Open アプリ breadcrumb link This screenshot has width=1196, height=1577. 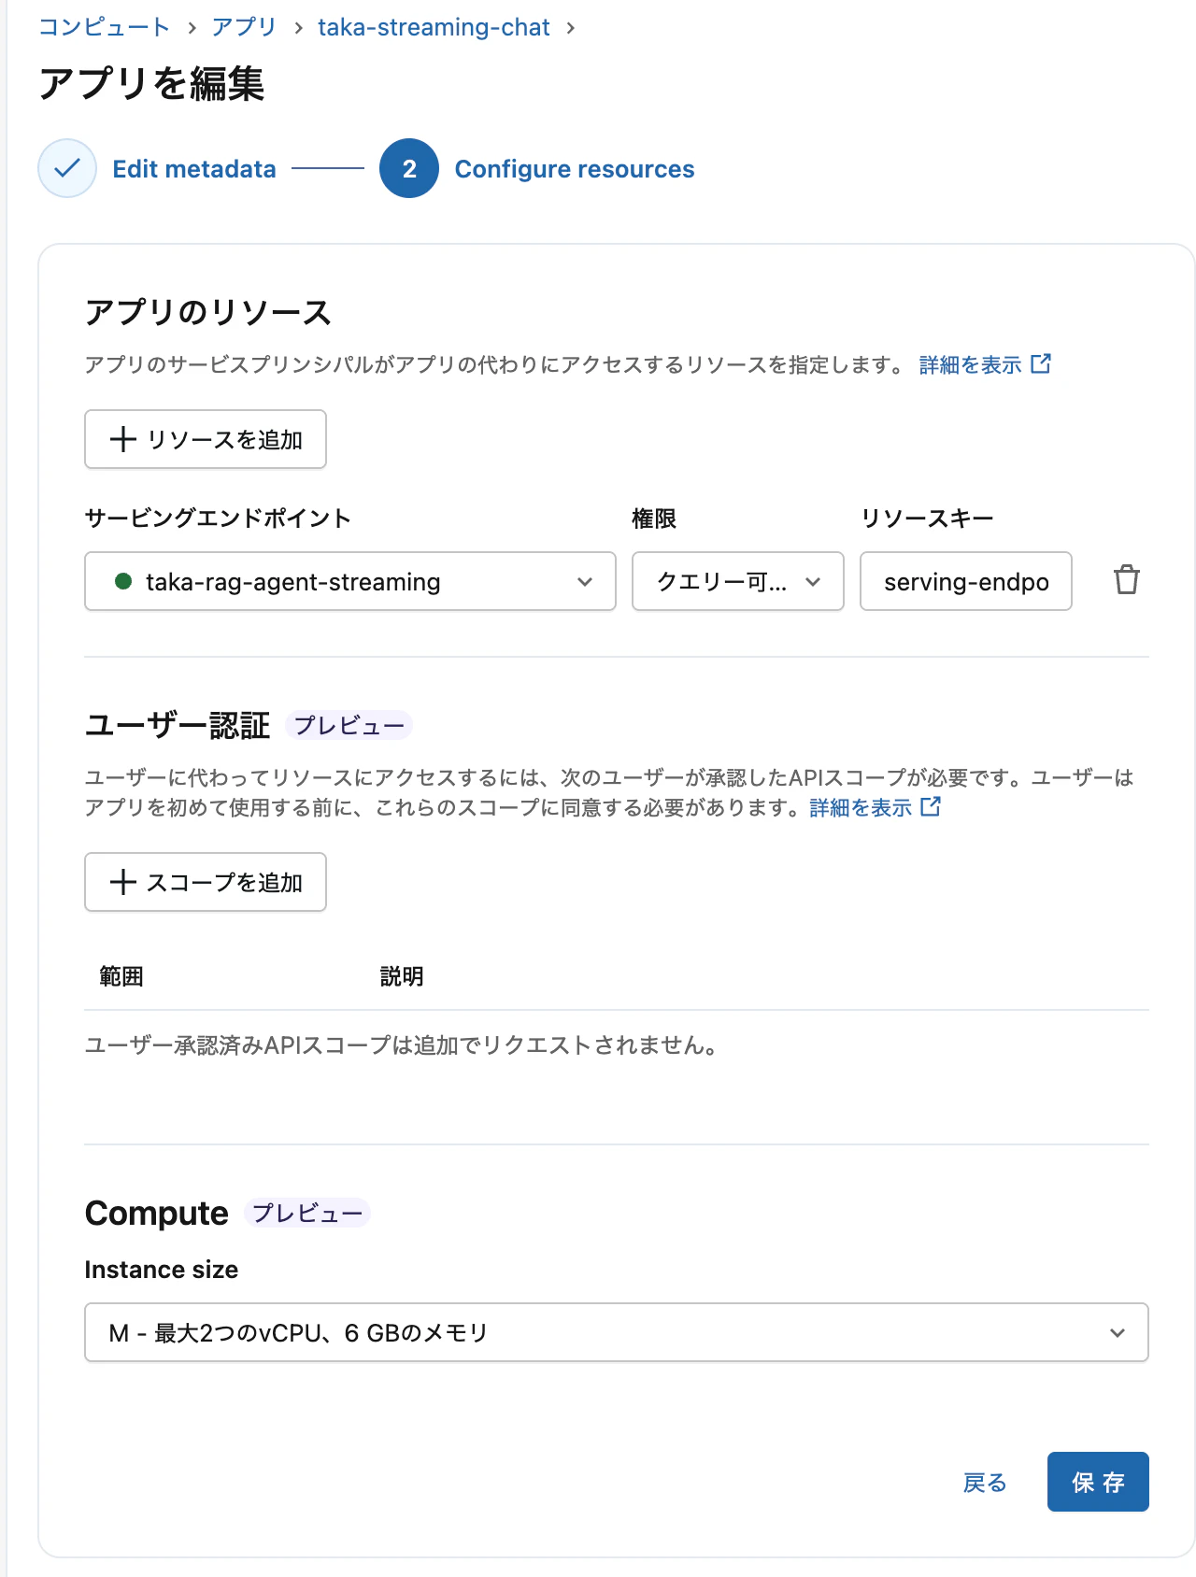click(x=244, y=27)
